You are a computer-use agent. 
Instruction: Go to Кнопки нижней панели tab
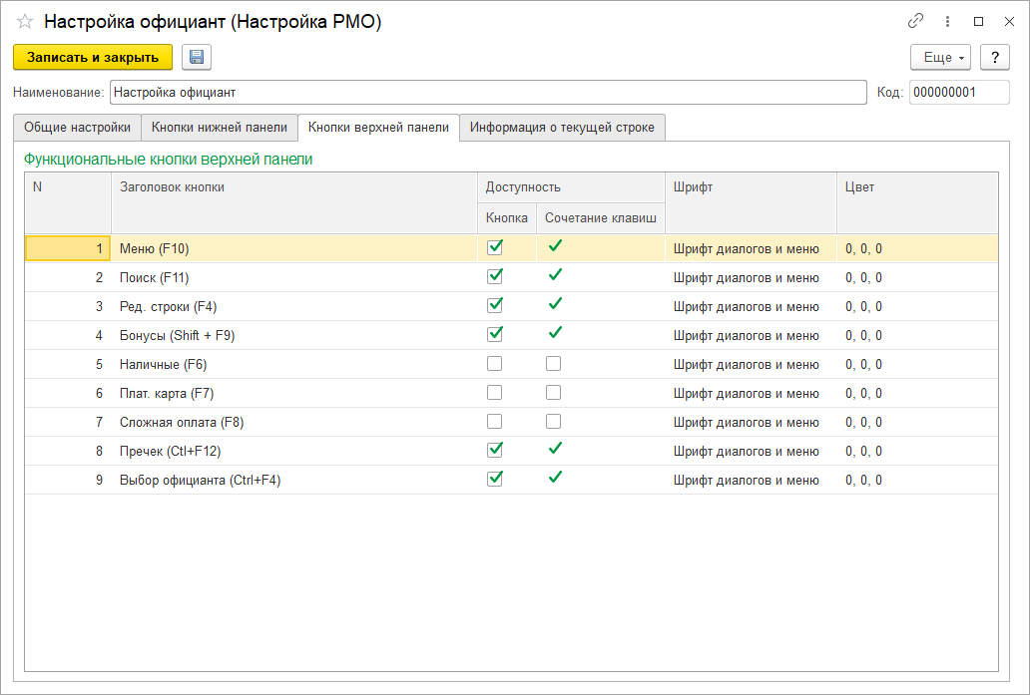(219, 128)
